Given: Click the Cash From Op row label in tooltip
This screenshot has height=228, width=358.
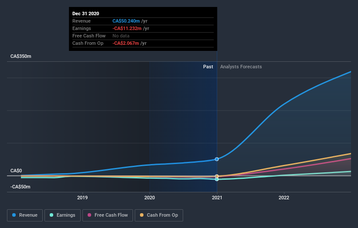Looking at the screenshot, I should point(88,43).
